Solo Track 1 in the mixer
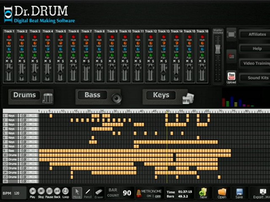 tap(11, 61)
